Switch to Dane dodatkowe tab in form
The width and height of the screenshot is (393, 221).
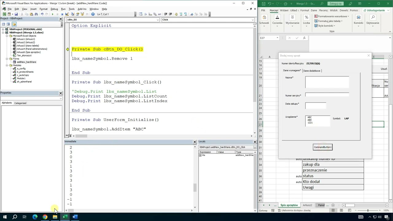click(312, 71)
